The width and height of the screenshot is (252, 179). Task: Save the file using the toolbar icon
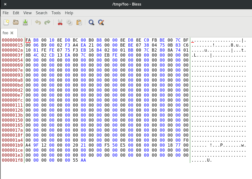tap(25, 22)
